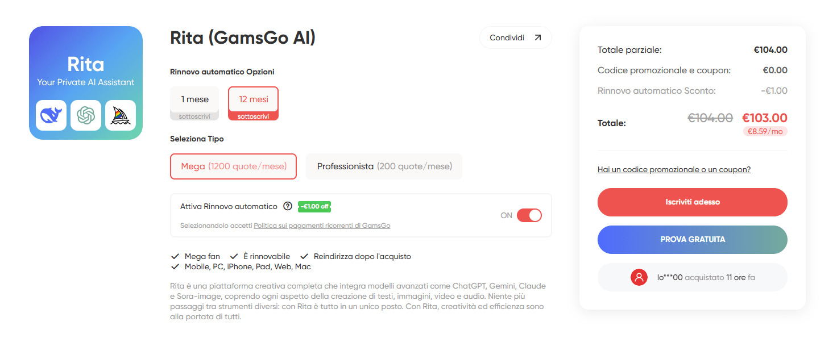Choose the Mega 1200 quote/mese plan
The height and width of the screenshot is (363, 837).
click(x=233, y=166)
